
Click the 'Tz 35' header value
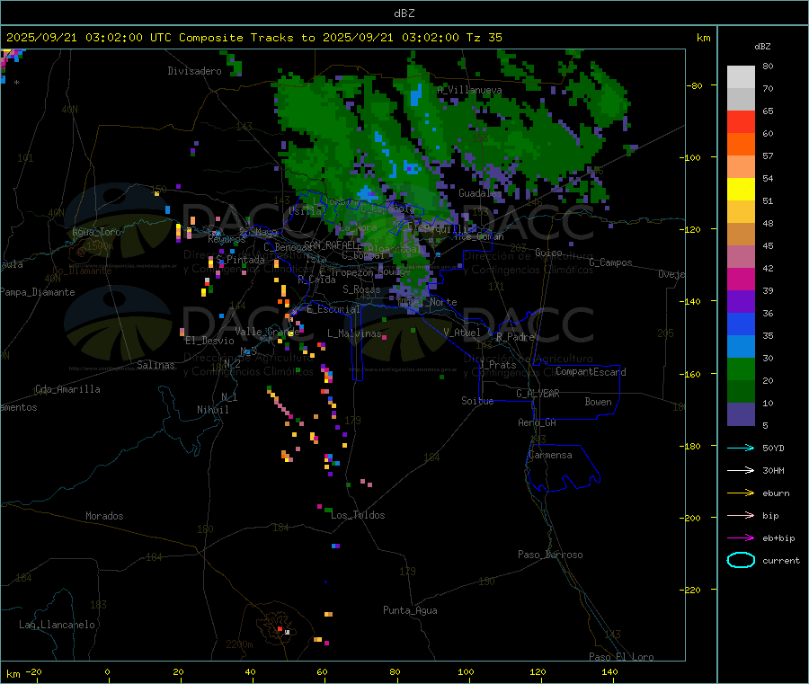point(484,38)
